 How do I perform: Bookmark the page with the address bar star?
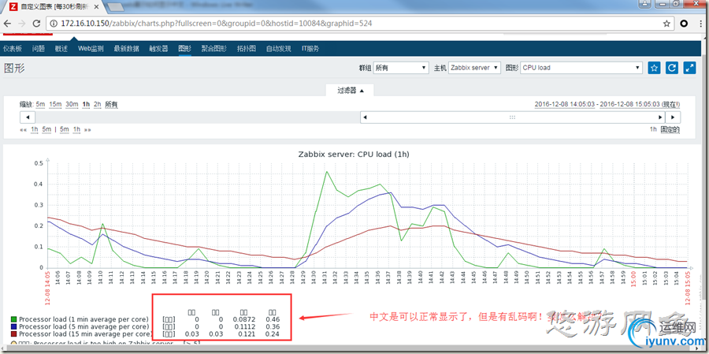[x=666, y=24]
